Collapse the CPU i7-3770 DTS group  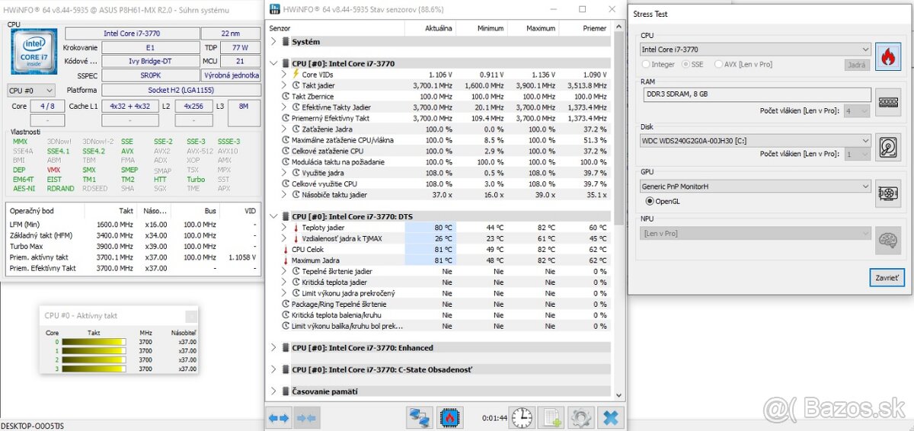click(274, 217)
